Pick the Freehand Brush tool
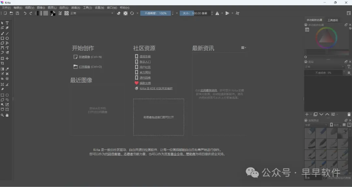The image size is (352, 187). point(2,33)
